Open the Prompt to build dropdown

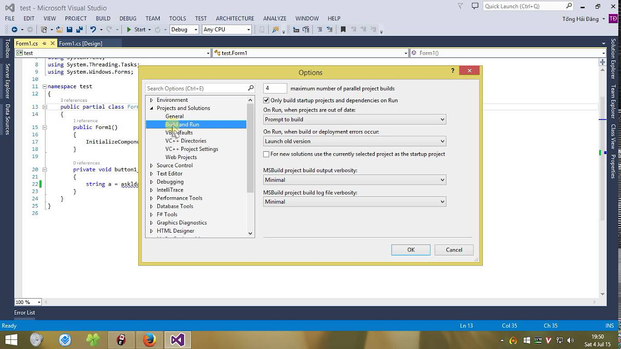tap(355, 119)
